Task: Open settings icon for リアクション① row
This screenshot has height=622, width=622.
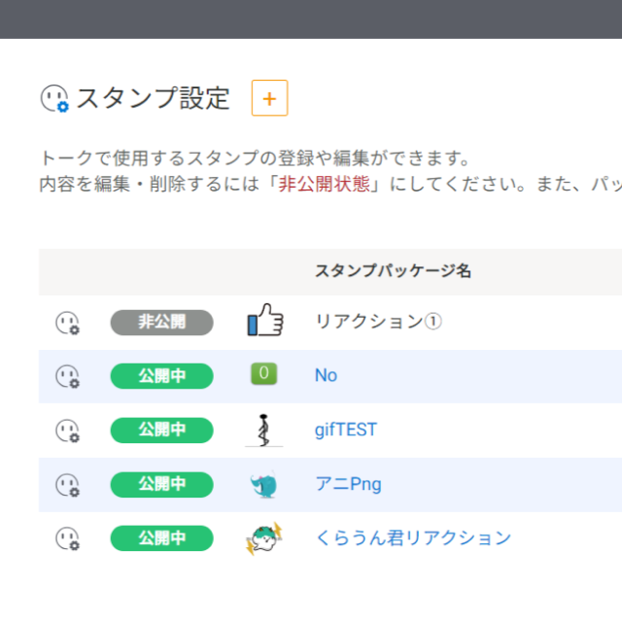Action: [x=67, y=323]
